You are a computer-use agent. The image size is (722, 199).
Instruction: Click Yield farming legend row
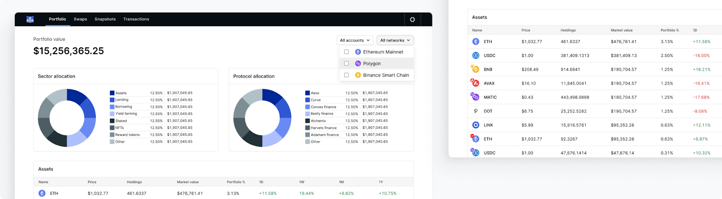pyautogui.click(x=151, y=114)
